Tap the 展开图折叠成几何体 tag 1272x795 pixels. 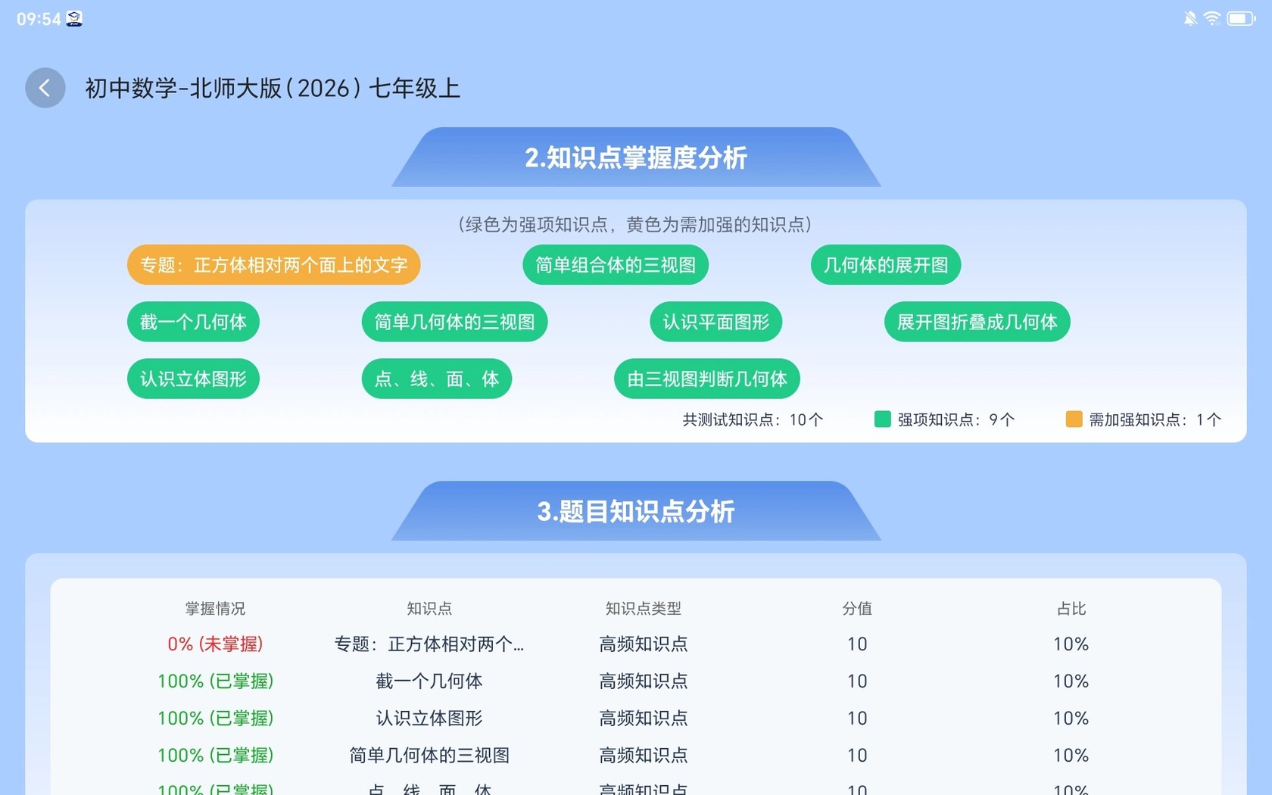[x=977, y=322]
